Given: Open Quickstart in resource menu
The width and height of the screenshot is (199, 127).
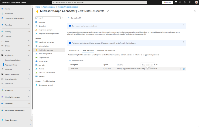Looking at the screenshot, I should pos(42,26).
